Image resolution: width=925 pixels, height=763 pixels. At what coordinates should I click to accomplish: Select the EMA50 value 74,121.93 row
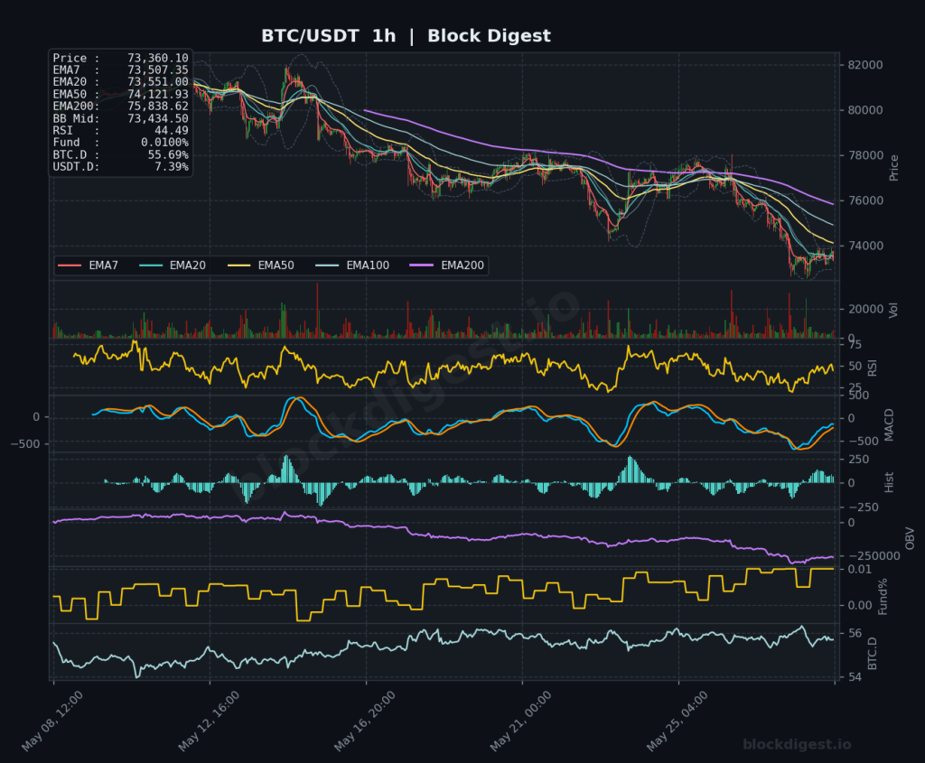[120, 94]
